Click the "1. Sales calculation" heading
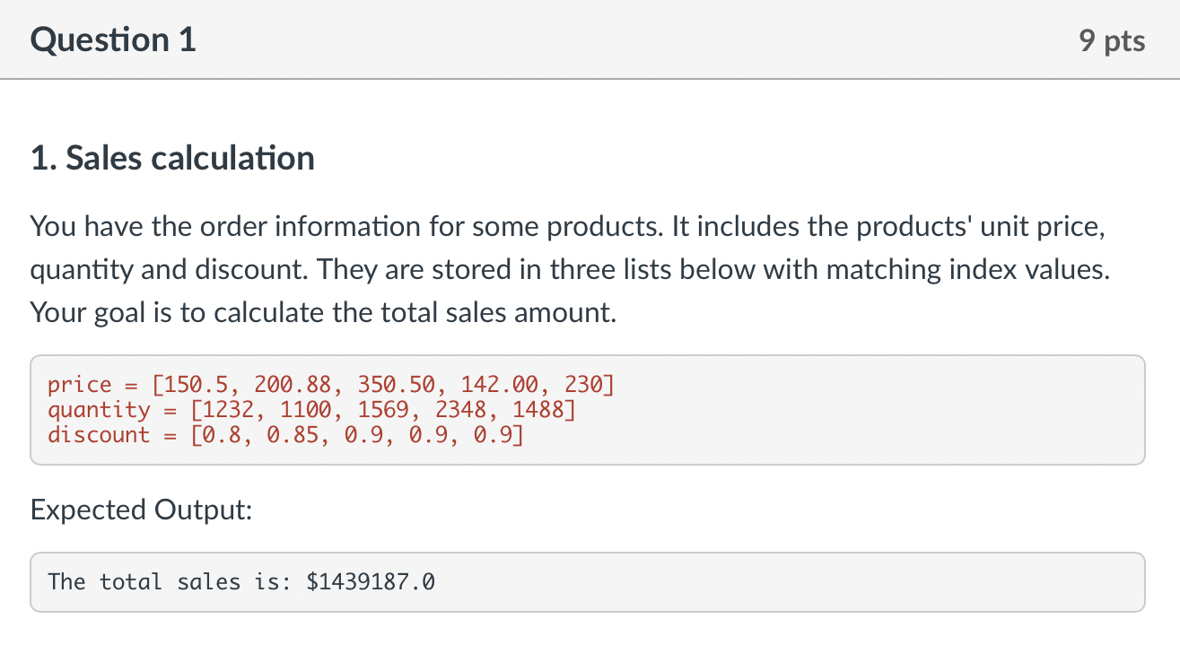The height and width of the screenshot is (645, 1180). (x=172, y=158)
